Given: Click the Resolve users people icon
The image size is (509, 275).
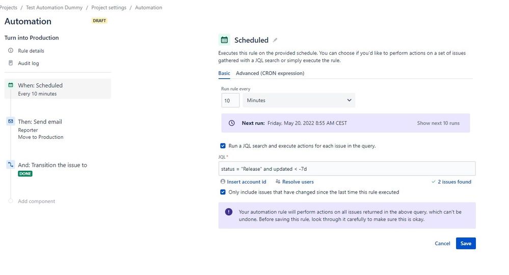Looking at the screenshot, I should tap(278, 181).
